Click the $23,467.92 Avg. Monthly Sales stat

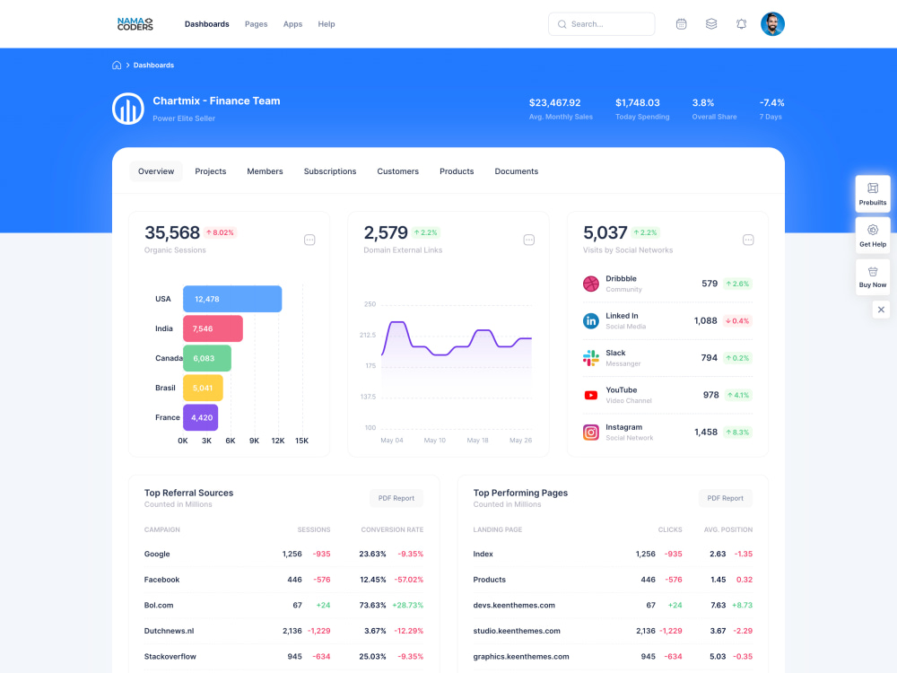[x=561, y=109]
